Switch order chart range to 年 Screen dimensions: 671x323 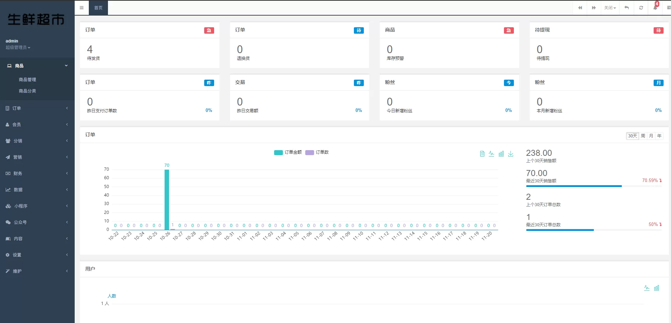click(659, 136)
